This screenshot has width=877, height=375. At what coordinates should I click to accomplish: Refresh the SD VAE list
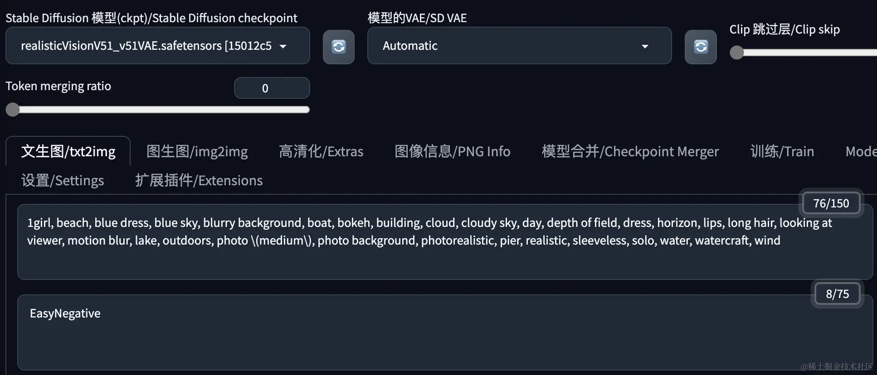tap(701, 47)
